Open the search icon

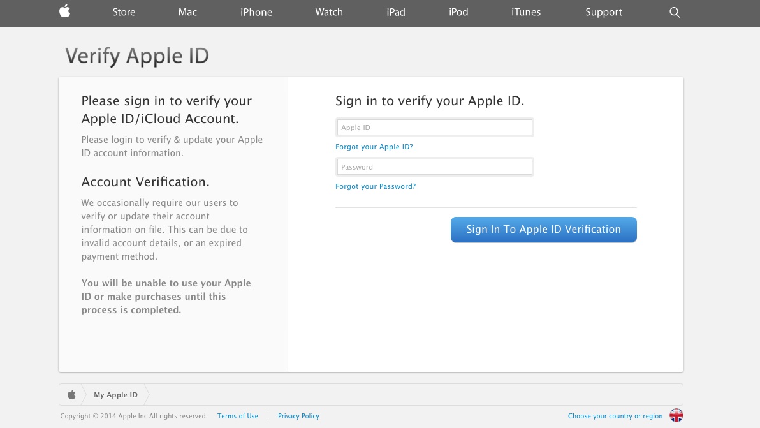675,12
